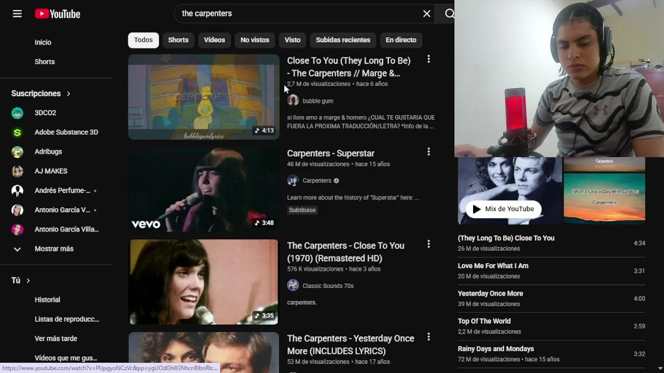Play Rainy Days and Mondays track
Screen dimensions: 664x373
pyautogui.click(x=551, y=354)
